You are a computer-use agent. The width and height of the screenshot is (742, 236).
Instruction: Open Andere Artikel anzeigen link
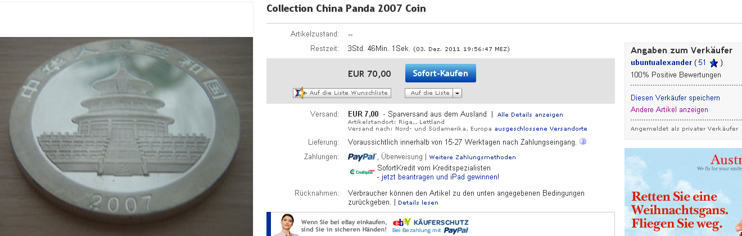669,110
